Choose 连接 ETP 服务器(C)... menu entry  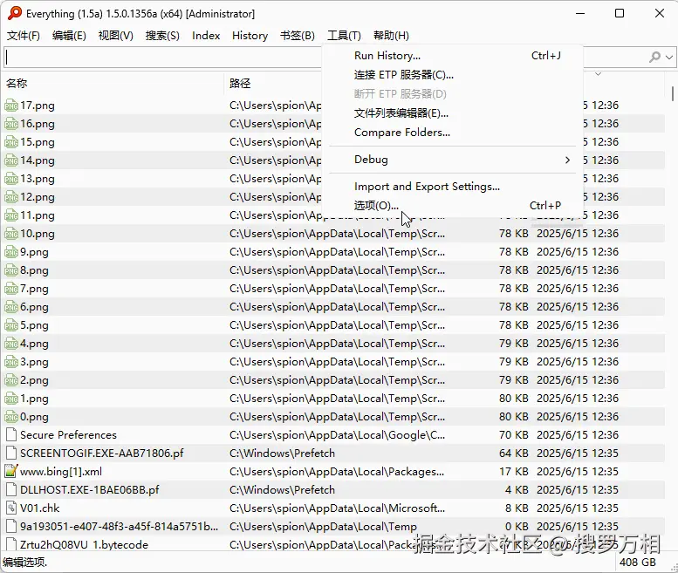coord(452,75)
